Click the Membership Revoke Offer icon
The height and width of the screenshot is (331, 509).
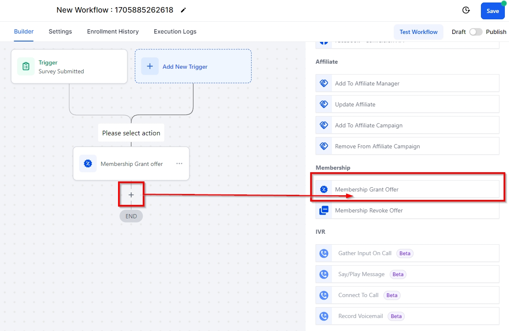[324, 210]
